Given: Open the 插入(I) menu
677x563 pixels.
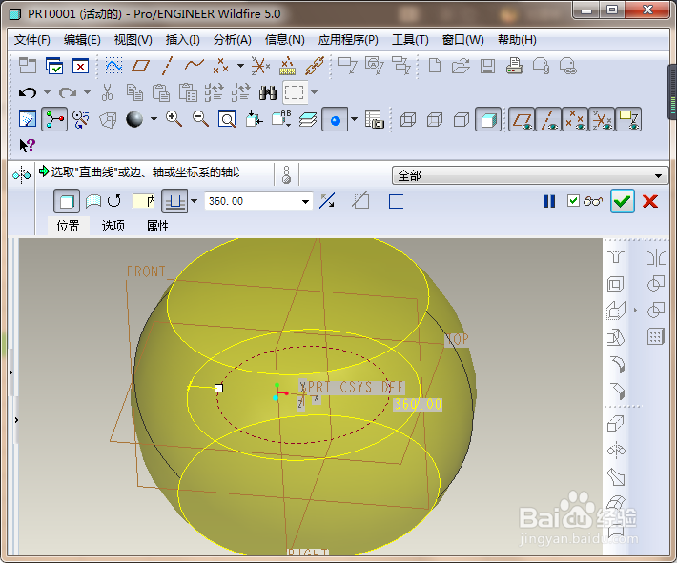Looking at the screenshot, I should (182, 40).
